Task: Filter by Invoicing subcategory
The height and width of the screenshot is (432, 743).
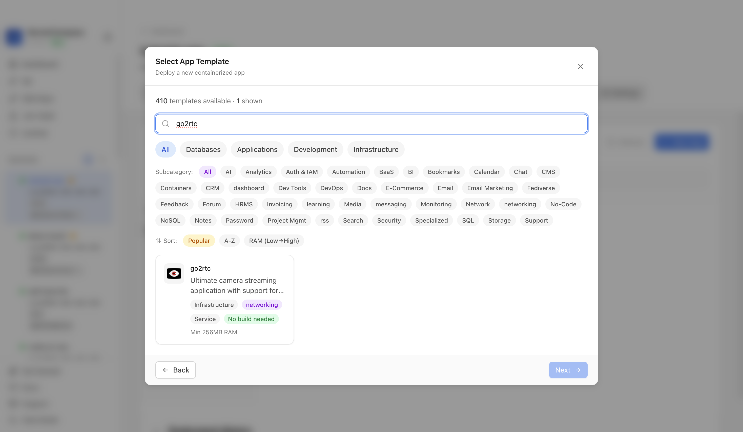Action: [279, 204]
